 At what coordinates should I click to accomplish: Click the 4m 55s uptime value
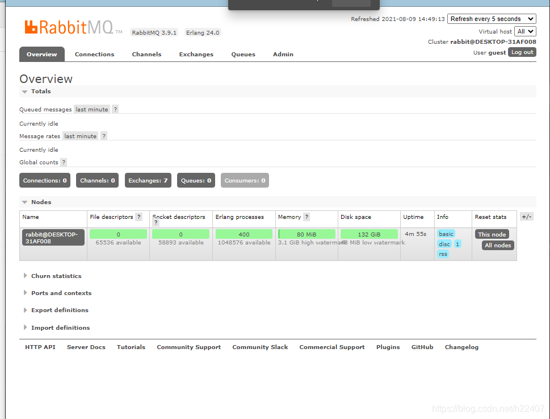click(x=415, y=234)
